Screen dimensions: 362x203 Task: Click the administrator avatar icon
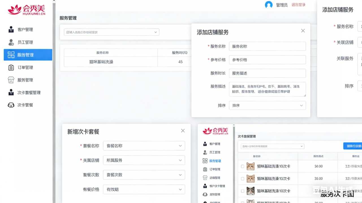point(268,5)
